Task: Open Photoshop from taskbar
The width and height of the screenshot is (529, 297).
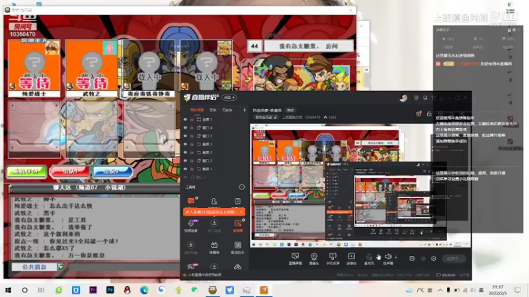Action: (x=110, y=290)
